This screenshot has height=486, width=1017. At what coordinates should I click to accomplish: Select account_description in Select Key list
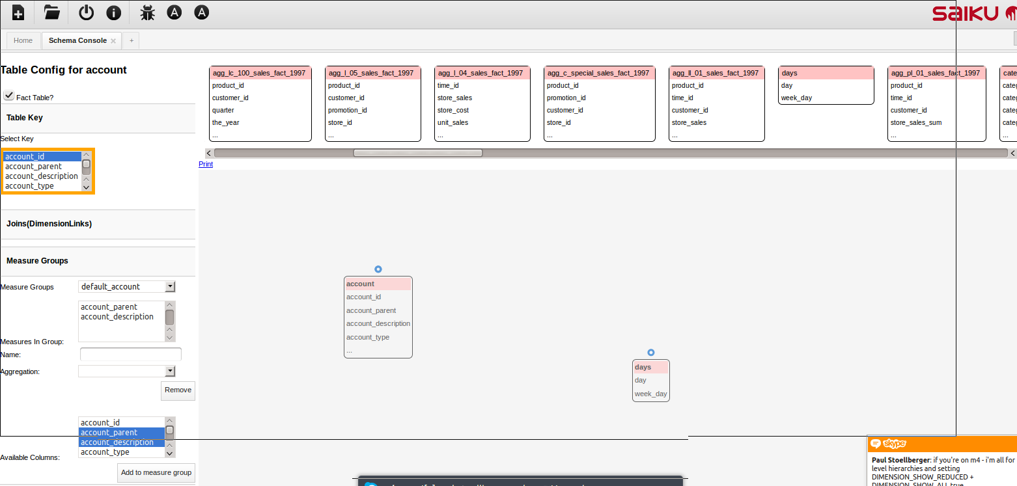point(42,176)
